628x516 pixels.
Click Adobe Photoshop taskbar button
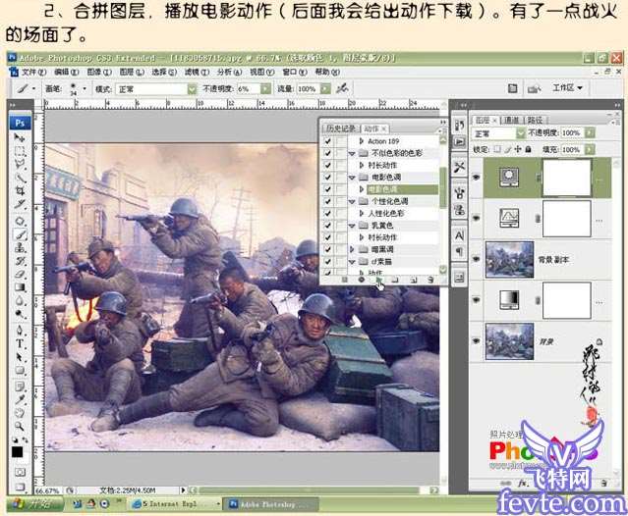click(270, 504)
